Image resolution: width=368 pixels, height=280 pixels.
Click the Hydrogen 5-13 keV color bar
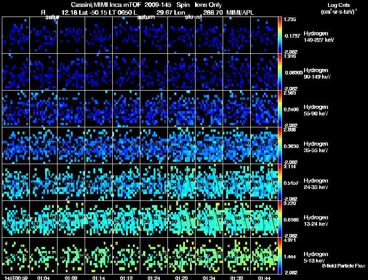pyautogui.click(x=281, y=256)
